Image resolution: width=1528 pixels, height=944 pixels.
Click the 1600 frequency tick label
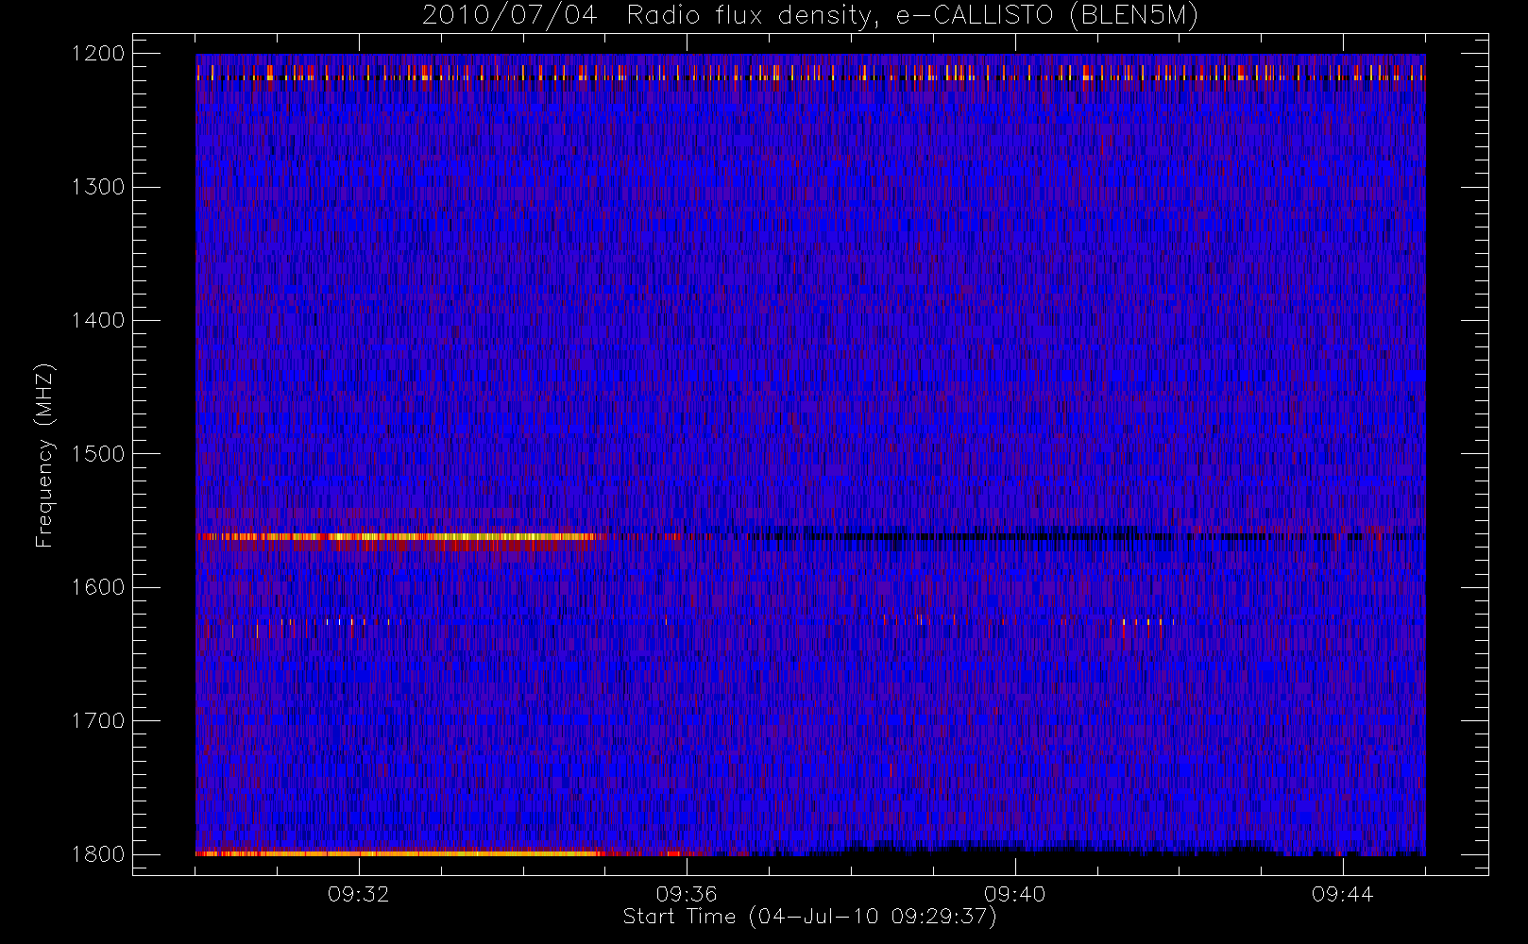tap(98, 587)
